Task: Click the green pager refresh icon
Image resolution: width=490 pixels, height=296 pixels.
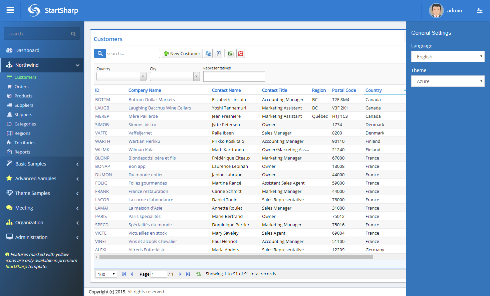Action: point(199,274)
